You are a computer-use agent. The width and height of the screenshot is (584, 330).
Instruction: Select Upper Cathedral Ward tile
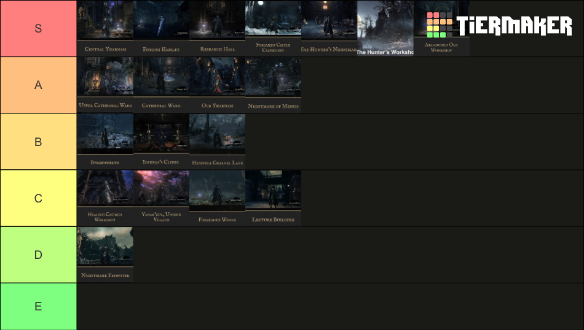tap(105, 85)
